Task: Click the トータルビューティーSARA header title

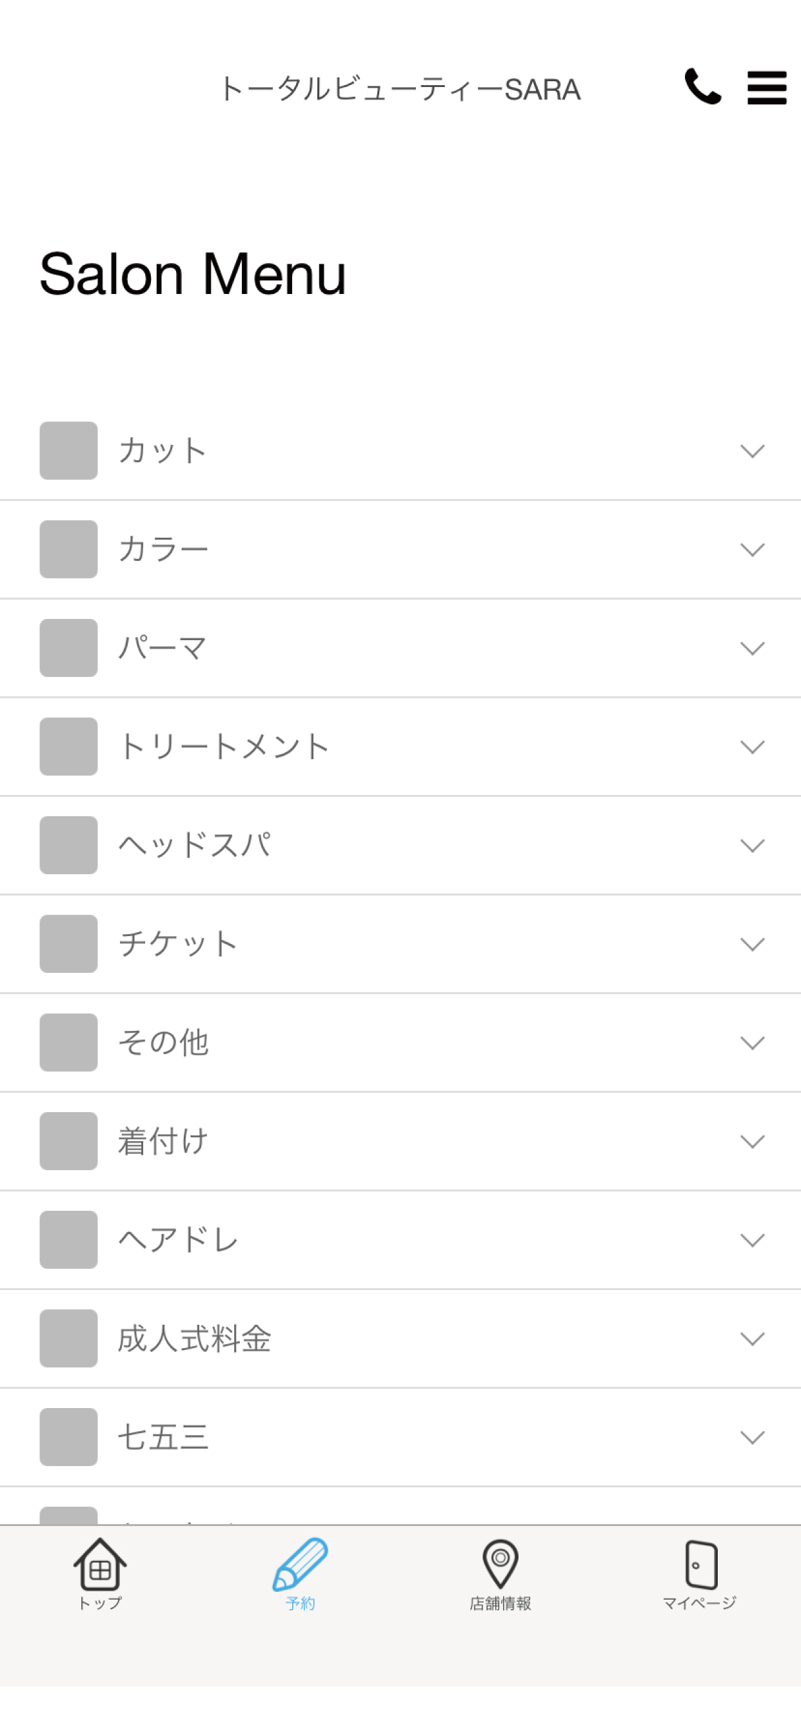Action: (x=400, y=89)
